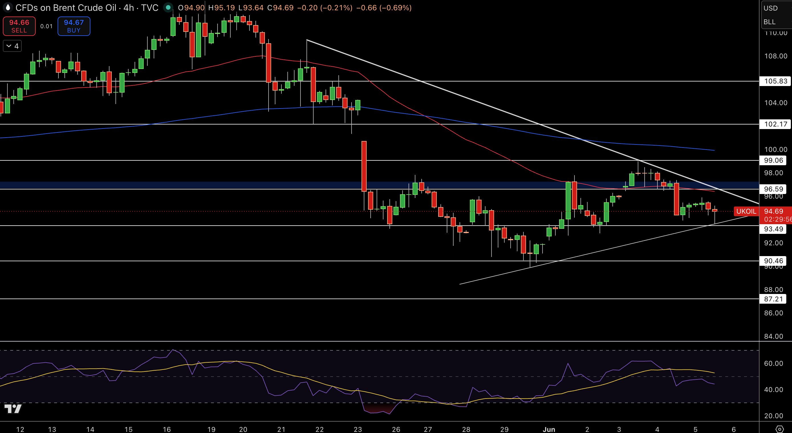
Task: Click the 'Jun' date label on time axis
Action: tap(549, 429)
